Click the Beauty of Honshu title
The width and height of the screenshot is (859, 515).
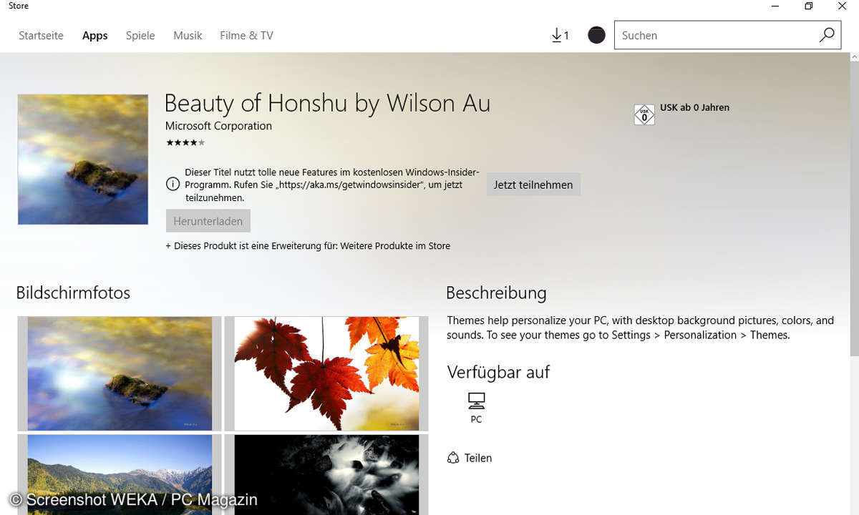(x=327, y=103)
